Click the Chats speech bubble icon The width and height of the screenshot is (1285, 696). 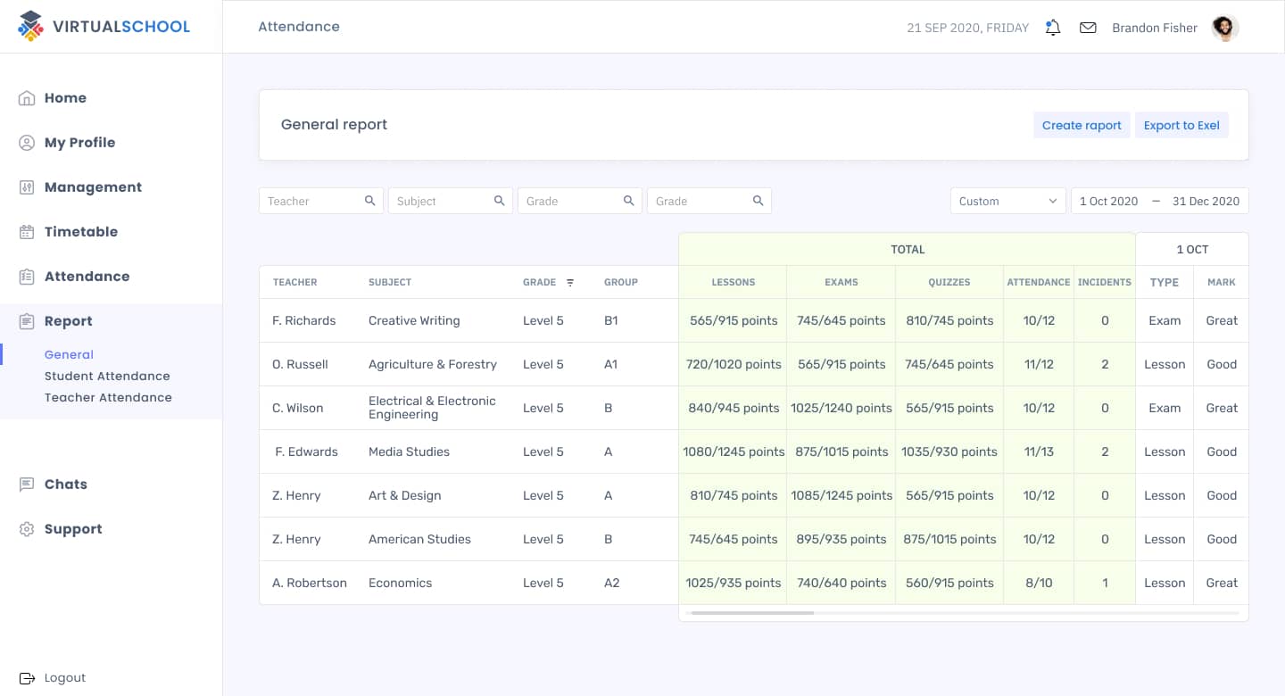click(27, 485)
